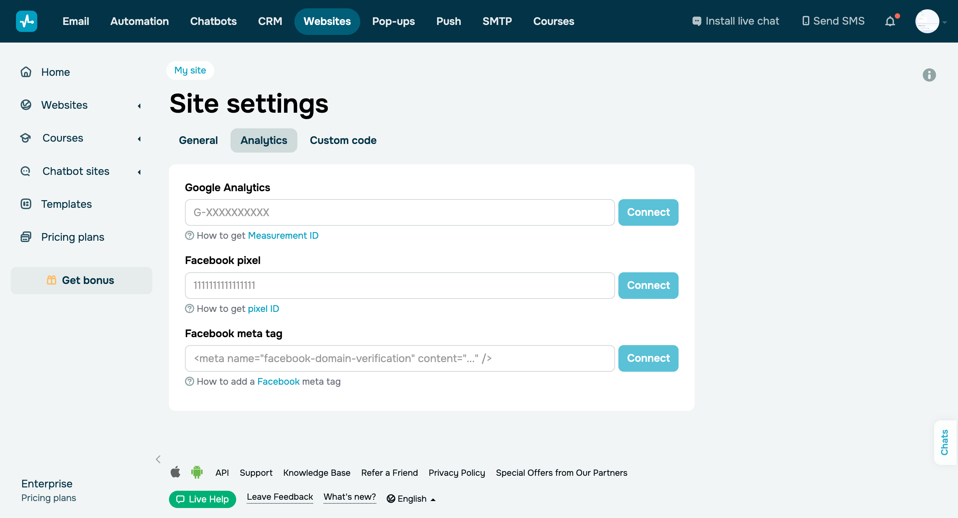Viewport: 958px width, 518px height.
Task: Expand the Chatbot sites section
Action: [139, 172]
